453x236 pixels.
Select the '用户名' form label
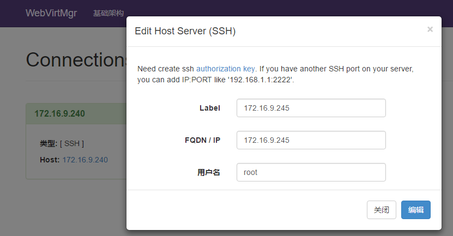pos(209,172)
